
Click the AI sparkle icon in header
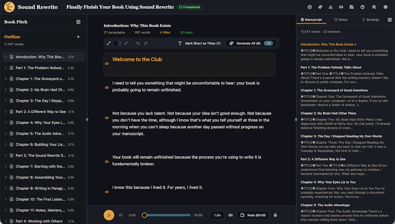[x=320, y=7]
